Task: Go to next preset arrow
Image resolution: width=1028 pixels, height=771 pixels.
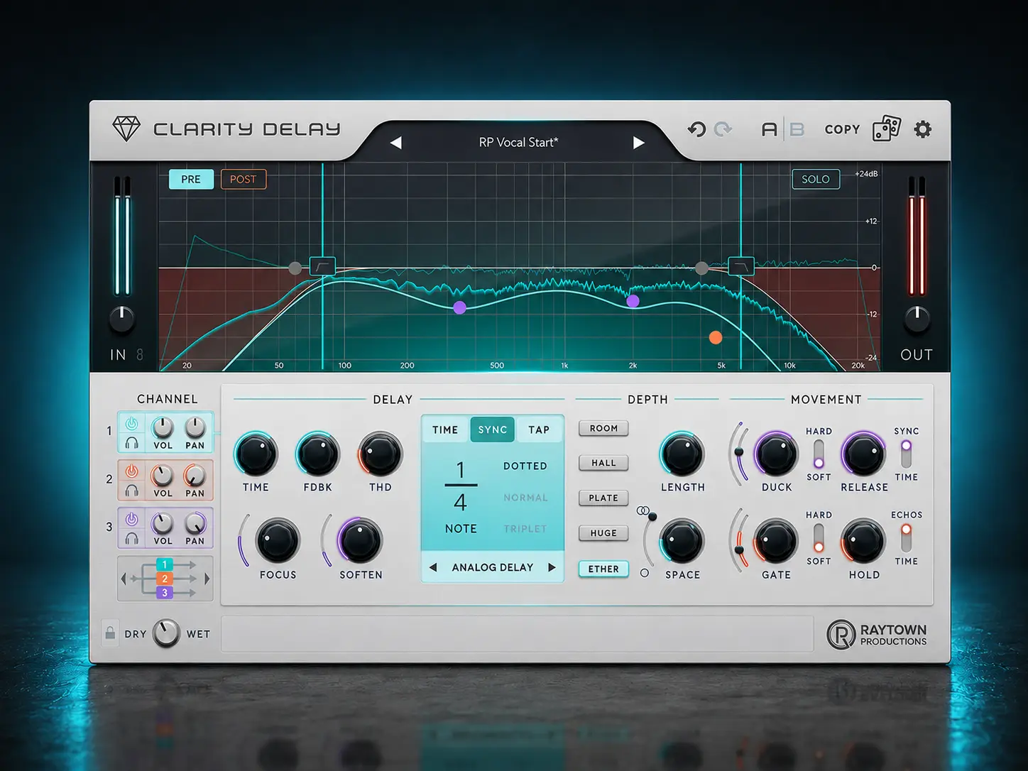Action: (x=638, y=143)
